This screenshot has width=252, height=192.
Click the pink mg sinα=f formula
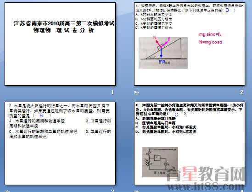[210, 34]
